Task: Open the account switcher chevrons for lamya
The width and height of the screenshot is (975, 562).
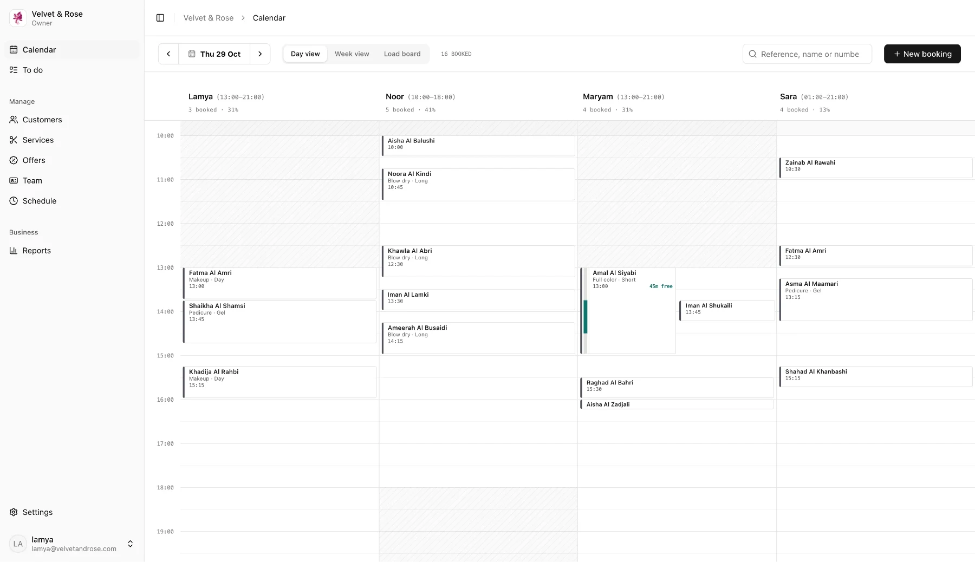Action: tap(130, 544)
